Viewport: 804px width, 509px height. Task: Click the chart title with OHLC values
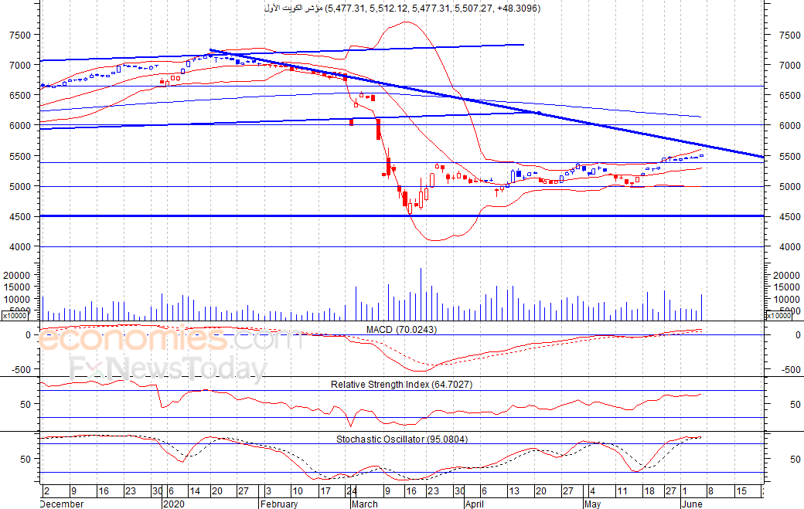click(403, 8)
